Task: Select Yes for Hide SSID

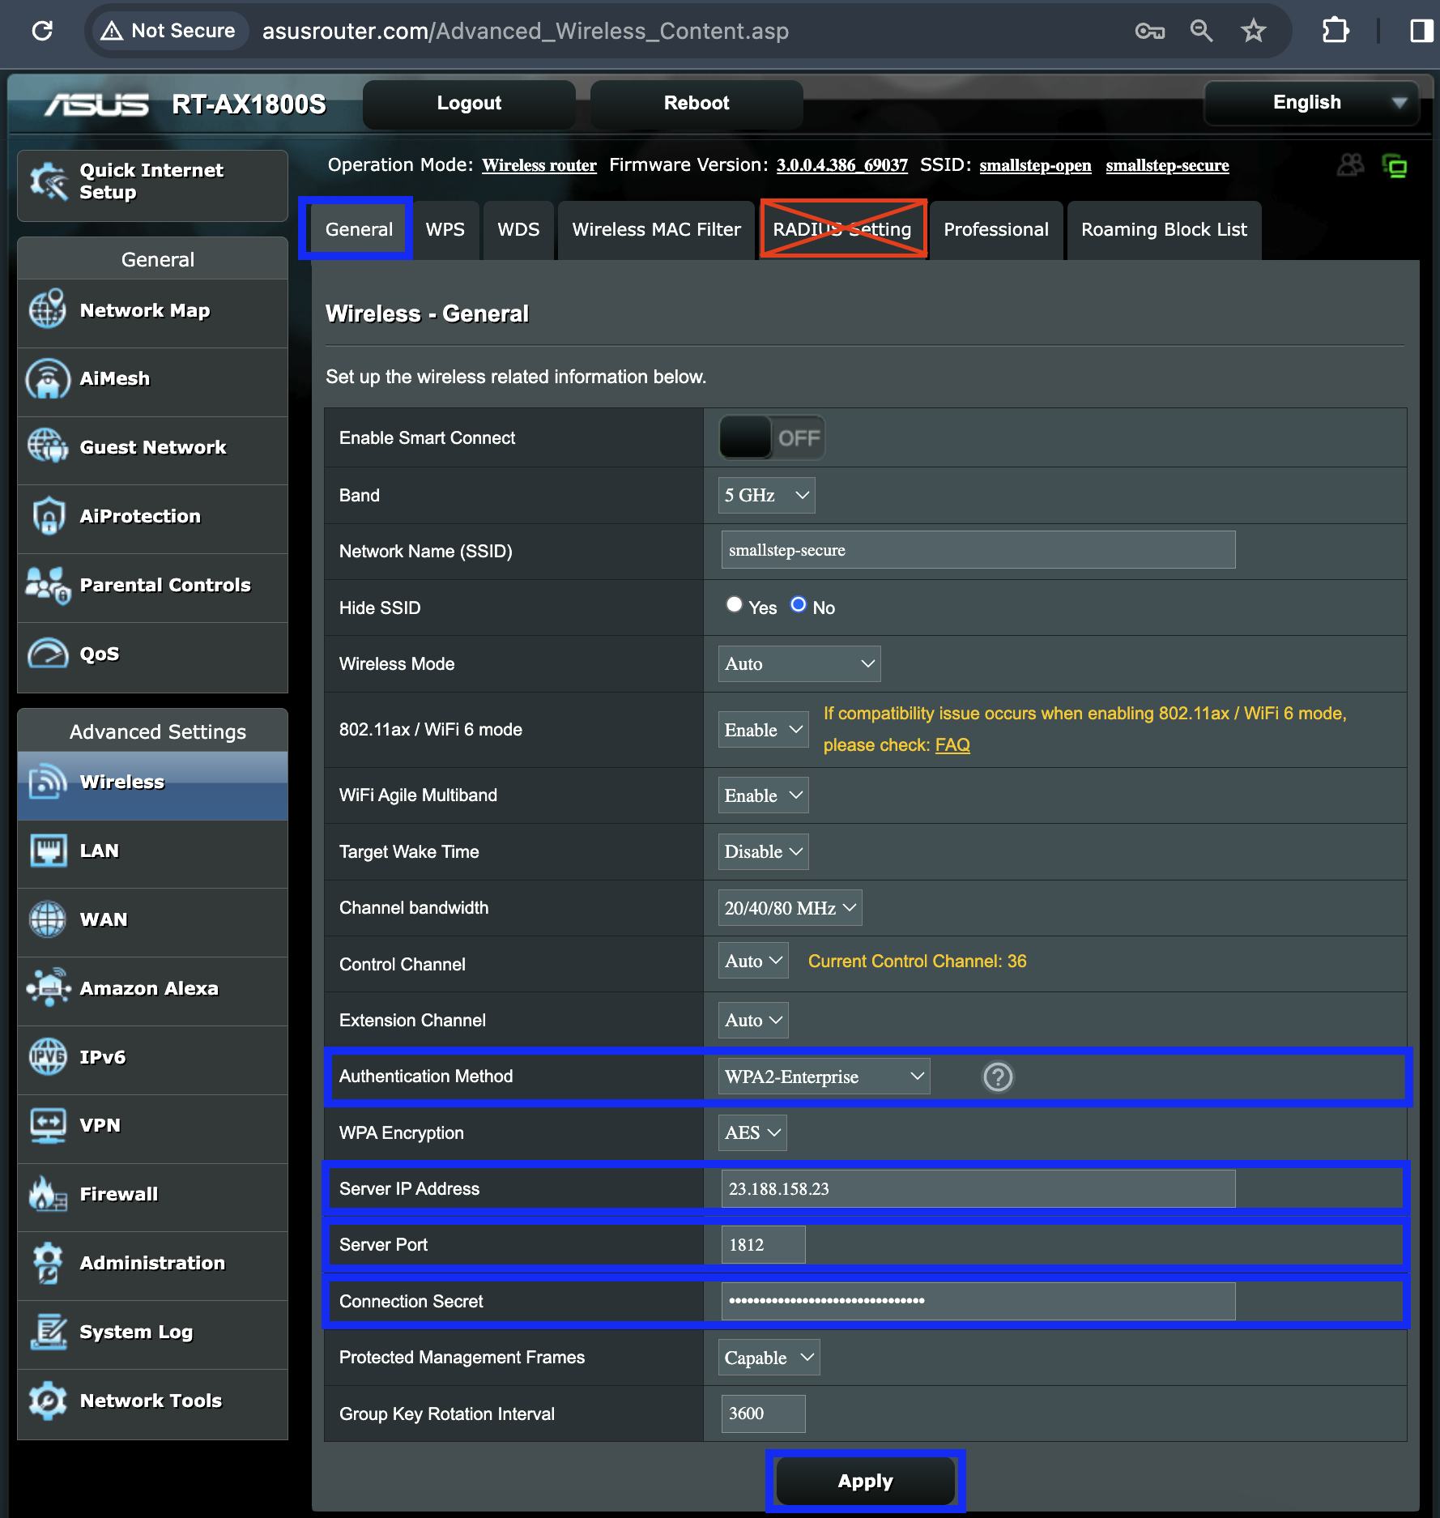Action: pyautogui.click(x=735, y=605)
